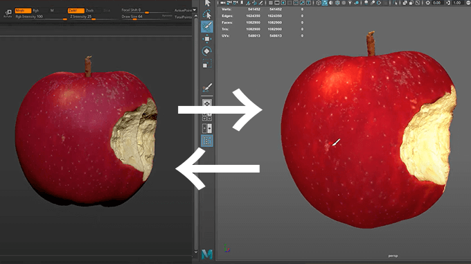Toggle wireframe on shaded icon
The image size is (471, 264).
pyautogui.click(x=337, y=3)
